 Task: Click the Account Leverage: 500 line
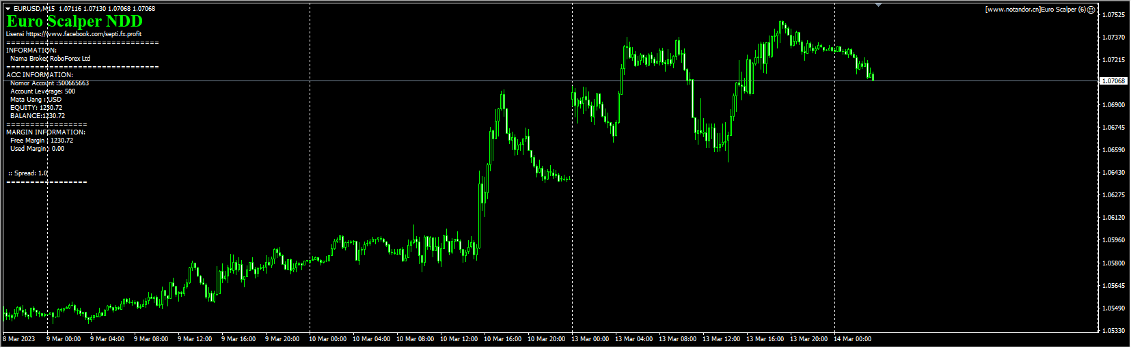point(42,91)
